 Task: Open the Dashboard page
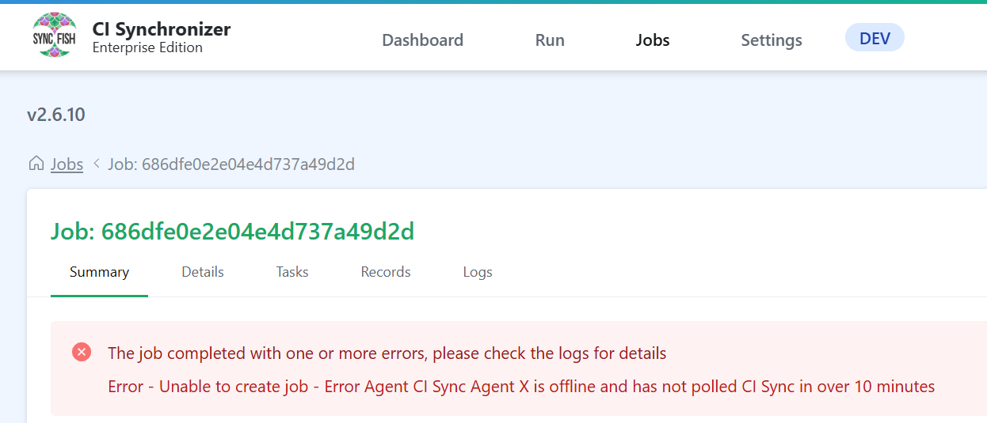click(422, 40)
